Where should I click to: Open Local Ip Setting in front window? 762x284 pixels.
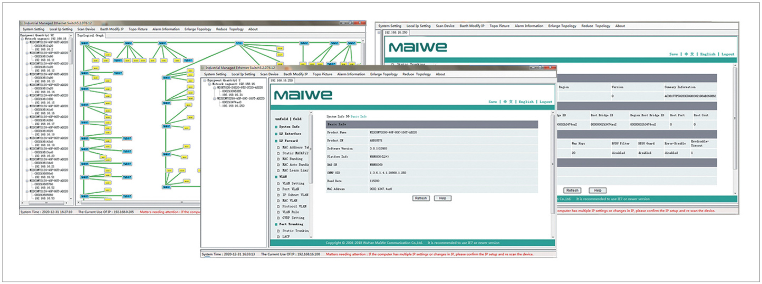243,74
